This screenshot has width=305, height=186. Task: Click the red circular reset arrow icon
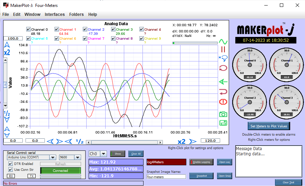pos(223,68)
